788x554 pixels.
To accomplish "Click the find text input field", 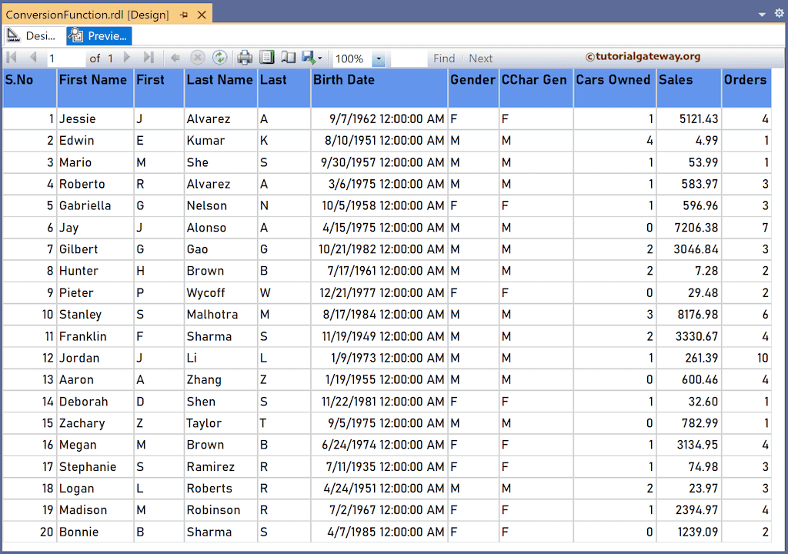I will [409, 58].
